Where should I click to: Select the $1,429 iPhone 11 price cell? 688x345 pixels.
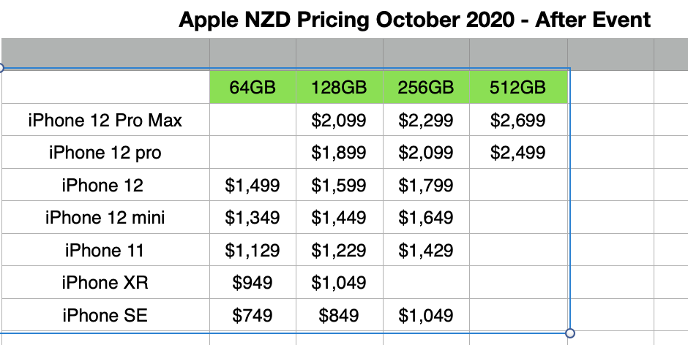point(426,251)
